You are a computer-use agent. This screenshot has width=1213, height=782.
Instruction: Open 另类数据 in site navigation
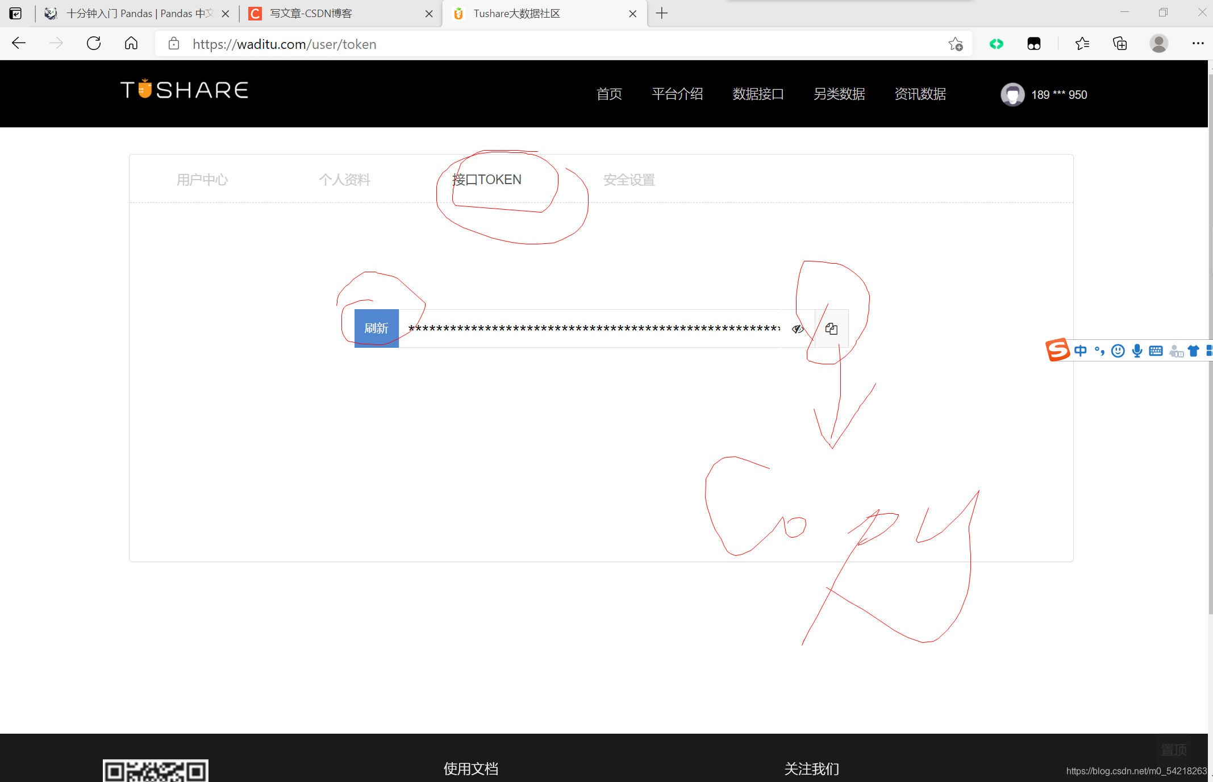pyautogui.click(x=839, y=94)
